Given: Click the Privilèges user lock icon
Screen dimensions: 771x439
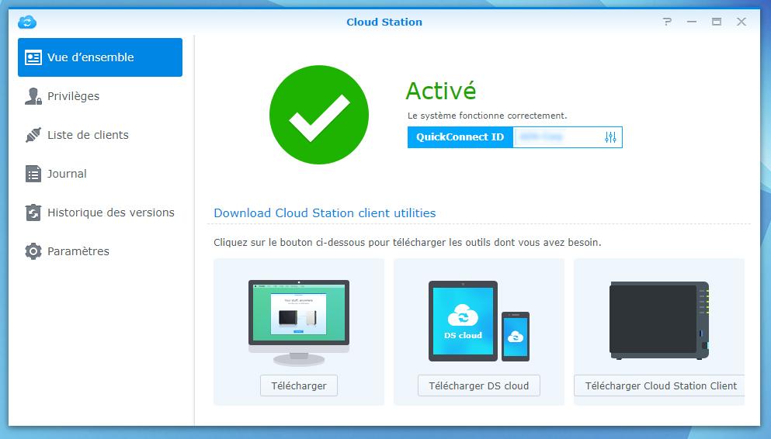Looking at the screenshot, I should point(33,96).
